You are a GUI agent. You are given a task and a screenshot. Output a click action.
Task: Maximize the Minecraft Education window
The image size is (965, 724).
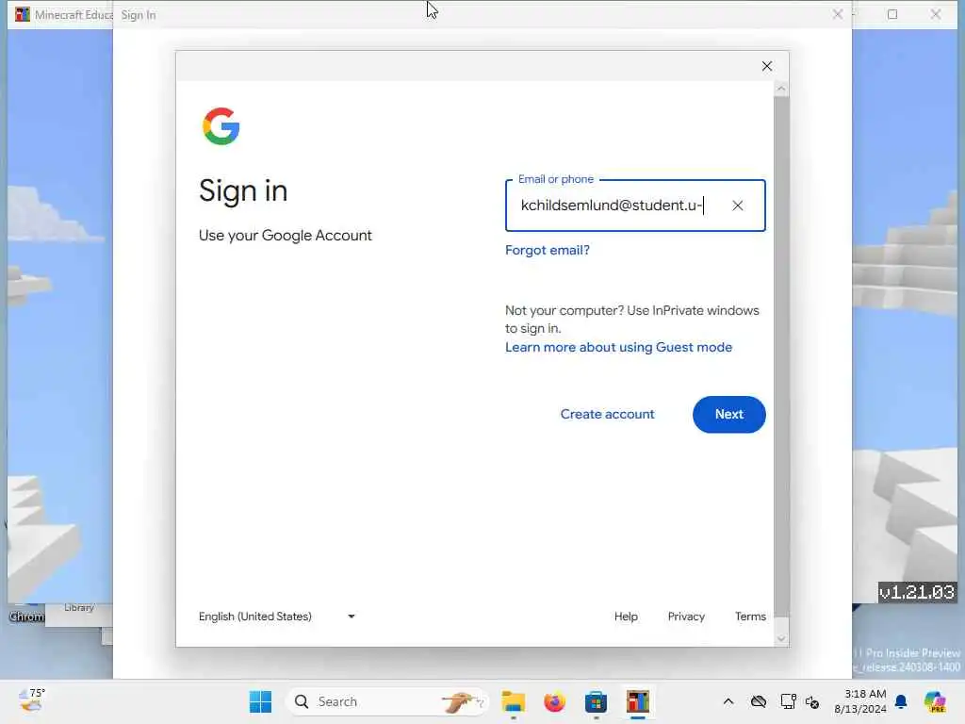click(892, 14)
